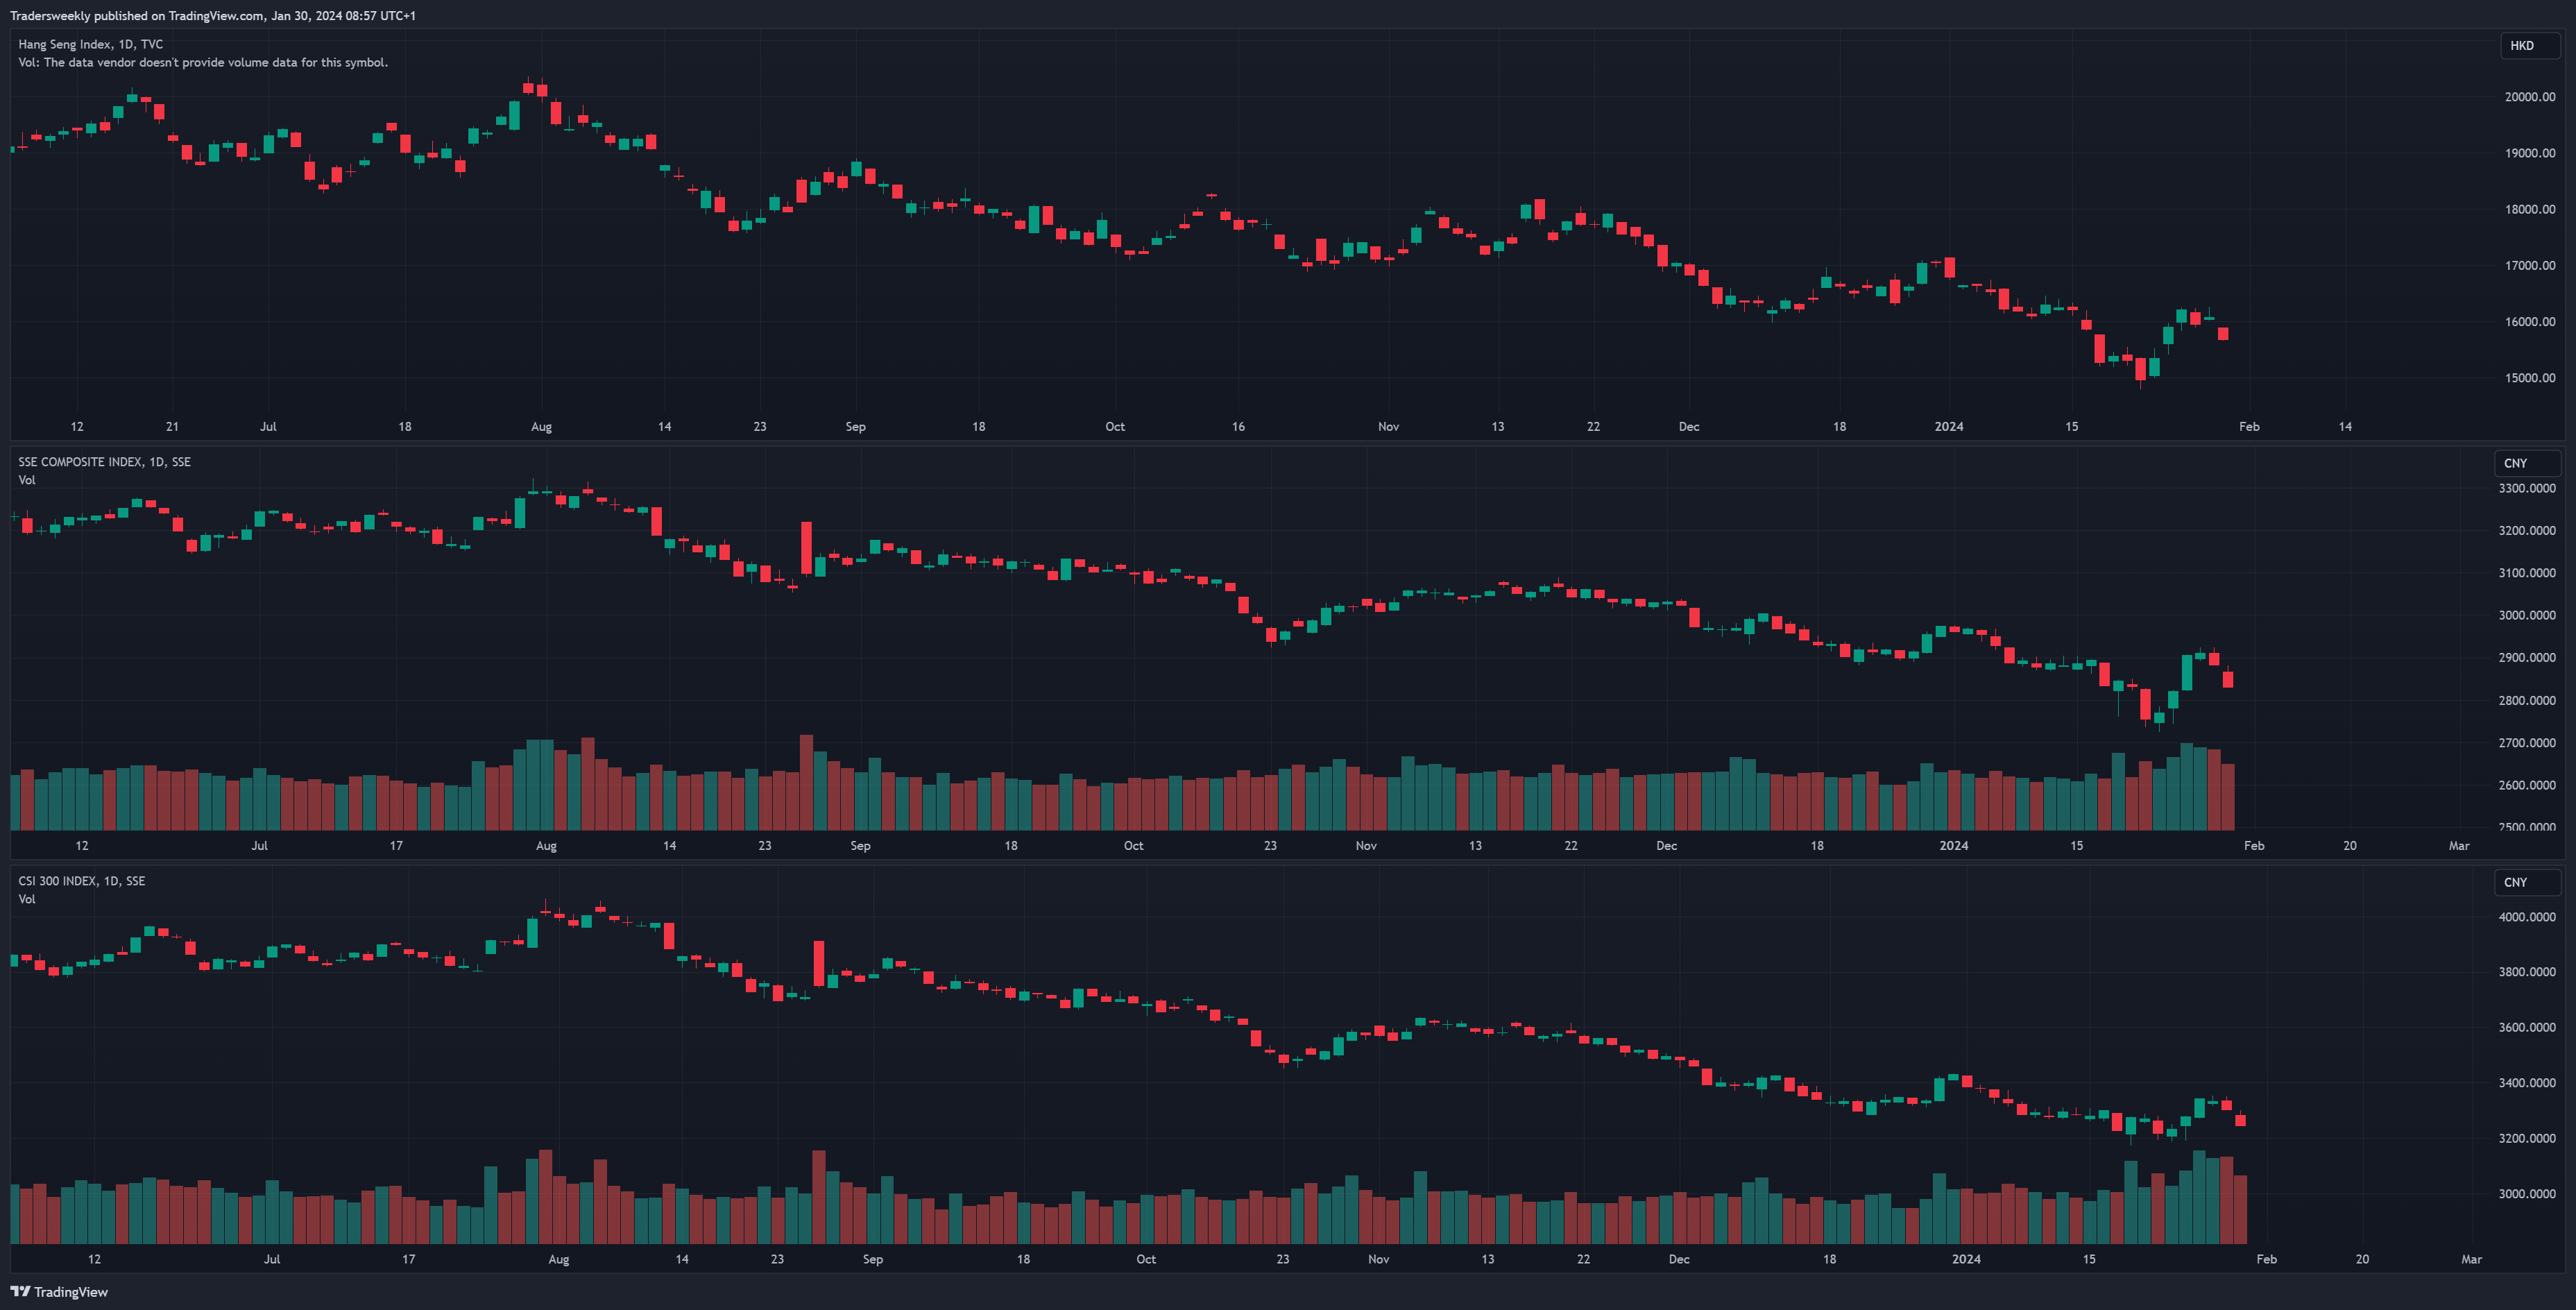Select the 'Hang Seng Index, 1D, TVC' title
2576x1310 pixels.
(91, 44)
